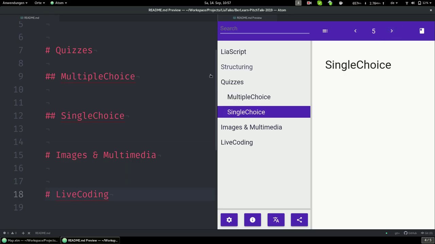The image size is (435, 244).
Task: Click the coffee cup caffeine tray icon
Action: (x=341, y=3)
